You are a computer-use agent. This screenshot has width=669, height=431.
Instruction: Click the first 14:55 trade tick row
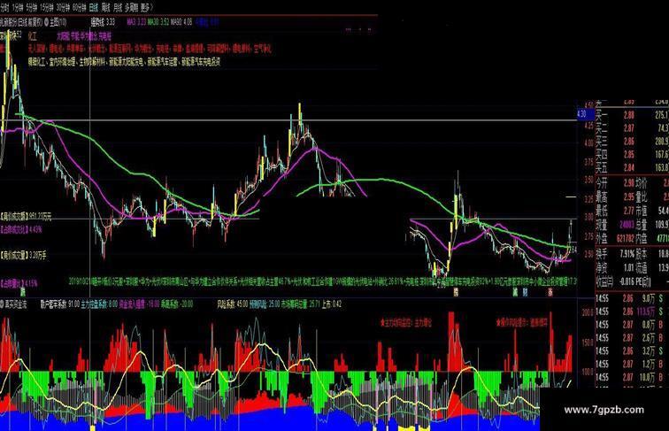point(632,299)
